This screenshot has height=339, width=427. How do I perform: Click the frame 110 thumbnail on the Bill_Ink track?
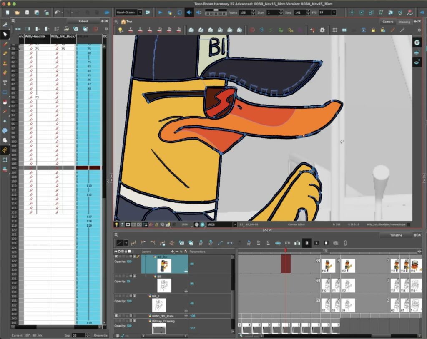pos(328,266)
